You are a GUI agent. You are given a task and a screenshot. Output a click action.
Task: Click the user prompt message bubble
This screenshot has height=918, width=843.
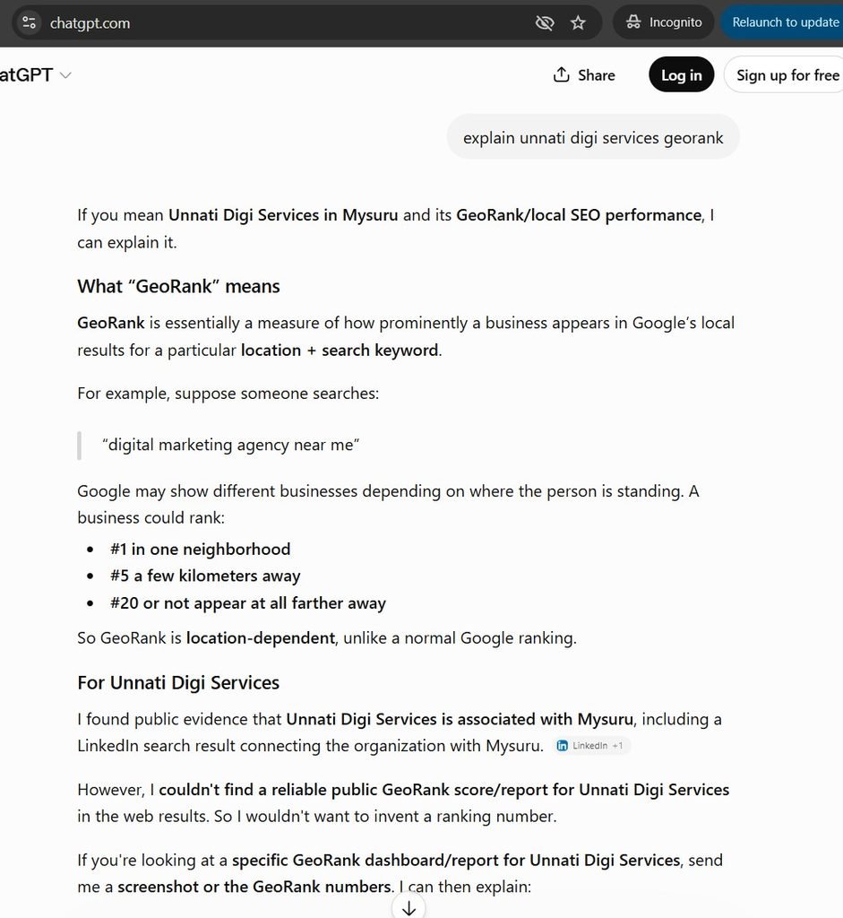[x=593, y=137]
